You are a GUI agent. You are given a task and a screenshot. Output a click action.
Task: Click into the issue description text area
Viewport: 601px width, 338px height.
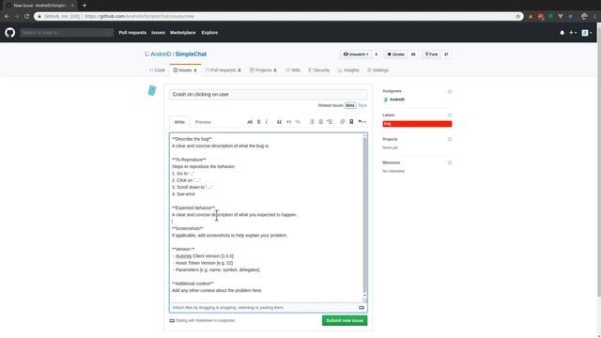(266, 218)
